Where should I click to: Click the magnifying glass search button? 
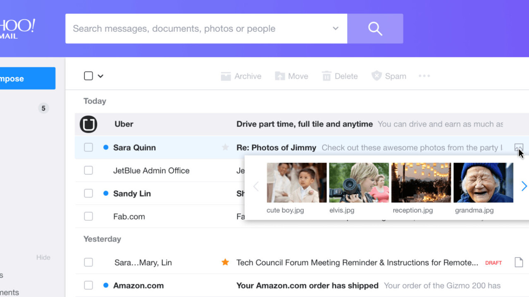click(x=375, y=28)
